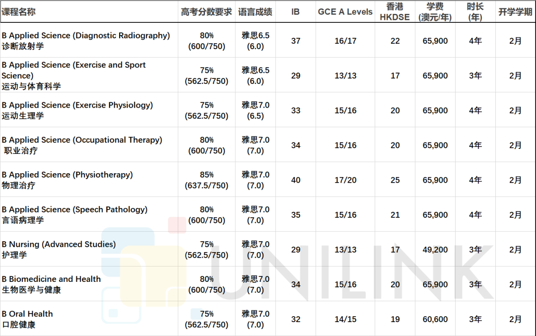
Task: Click the 65,900 tuition for Biomedicine and Health
Action: 435,284
